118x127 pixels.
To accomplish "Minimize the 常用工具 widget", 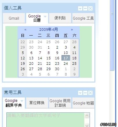I will coord(85,93).
